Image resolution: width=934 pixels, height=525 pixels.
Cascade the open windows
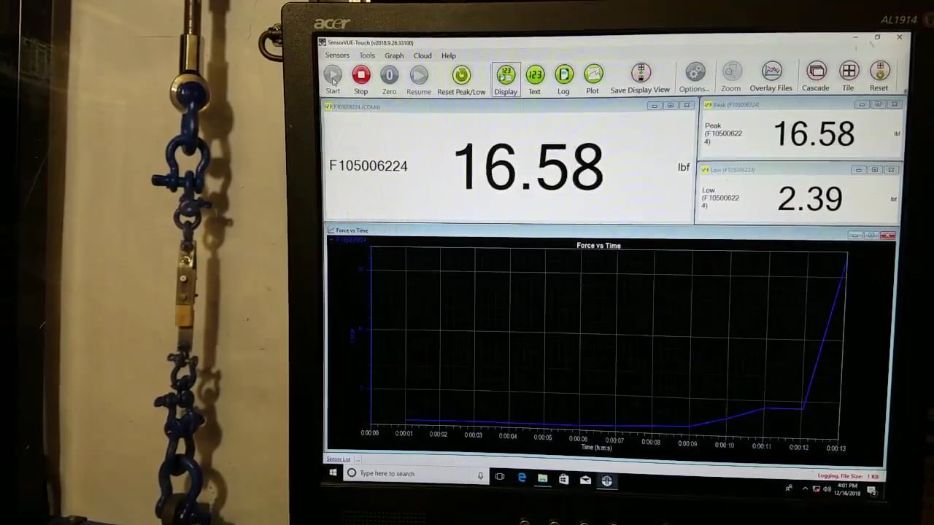tap(816, 77)
